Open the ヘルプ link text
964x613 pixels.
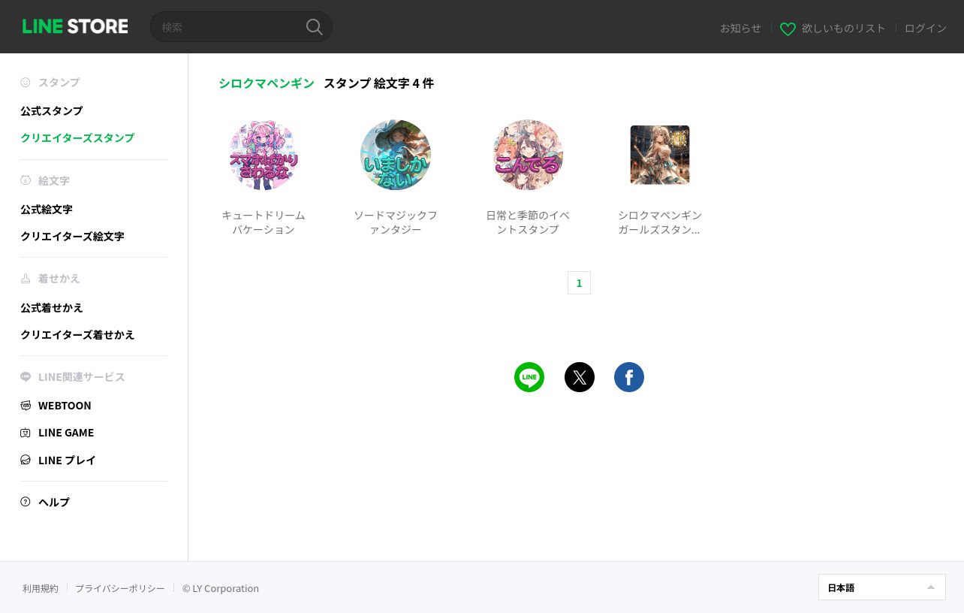54,502
